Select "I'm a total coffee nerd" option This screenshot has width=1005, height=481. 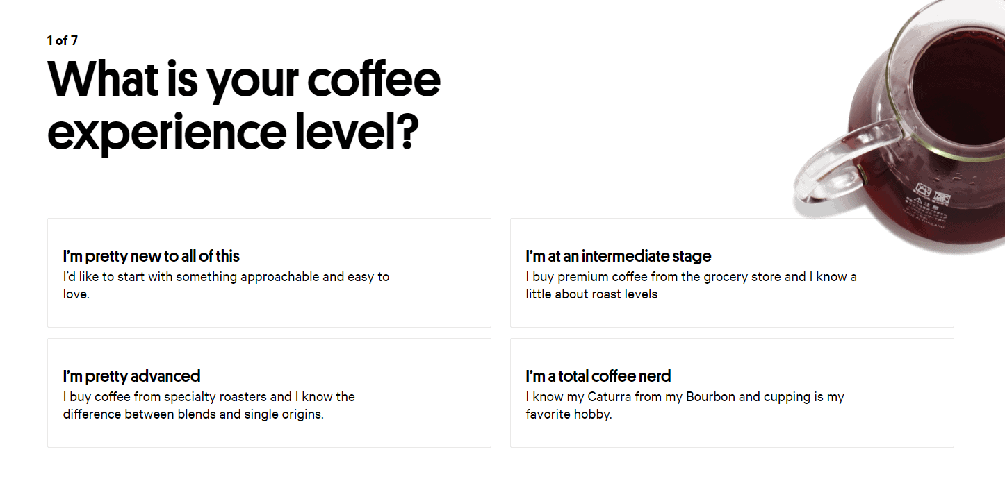[731, 392]
